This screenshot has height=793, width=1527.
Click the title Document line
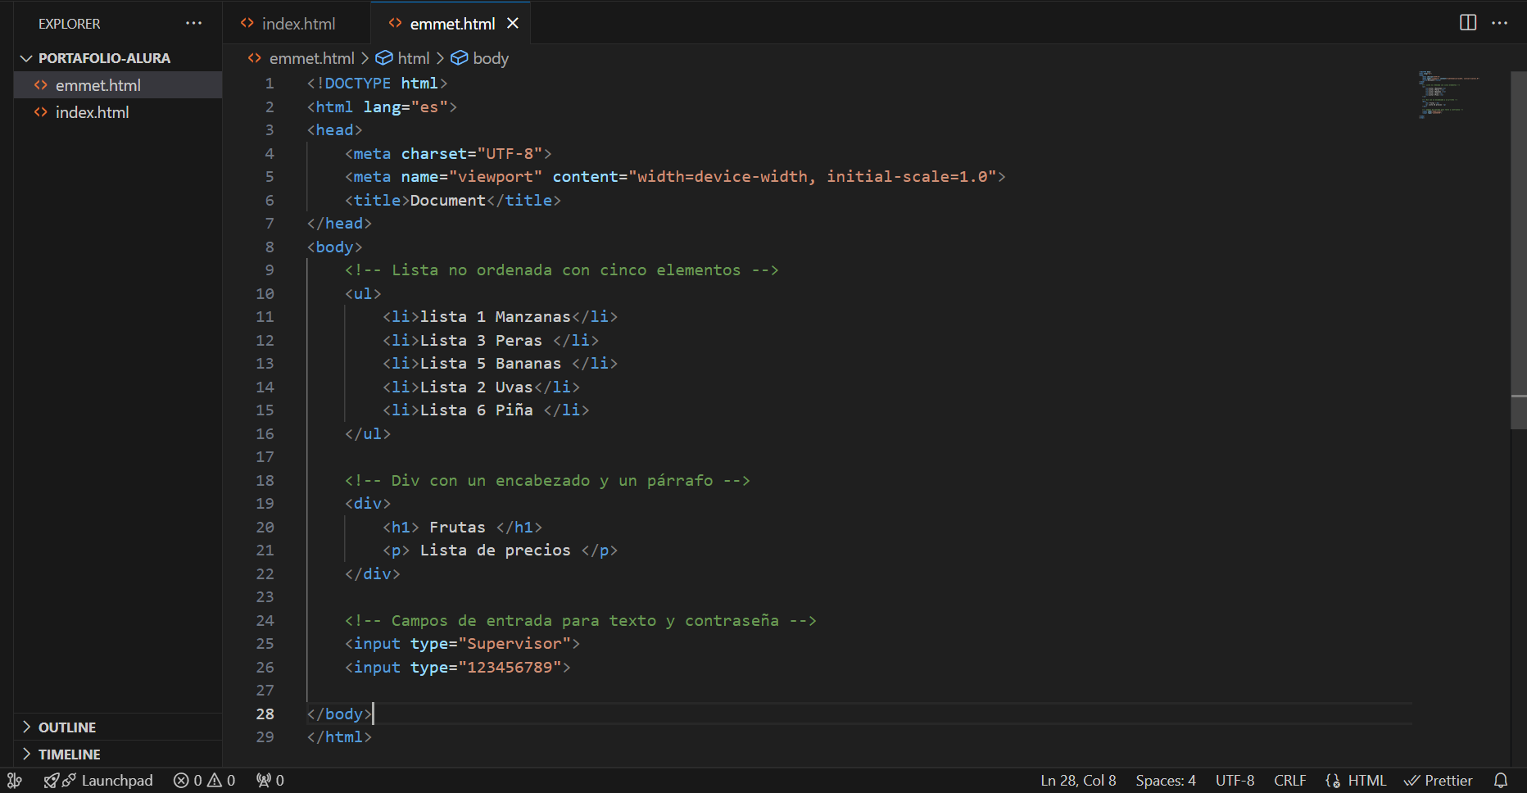click(453, 201)
